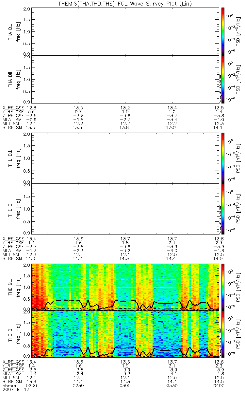The width and height of the screenshot is (245, 393).
Task: Select the THA B∥ panel colorbar
Action: pyautogui.click(x=223, y=79)
